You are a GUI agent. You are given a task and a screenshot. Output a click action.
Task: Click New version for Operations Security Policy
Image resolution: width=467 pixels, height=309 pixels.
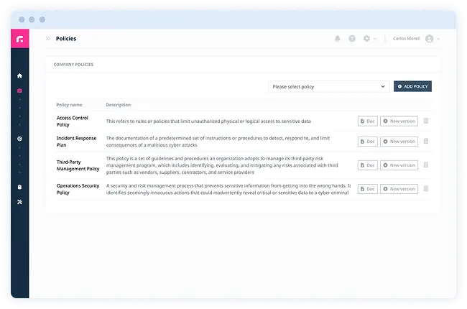(x=399, y=189)
